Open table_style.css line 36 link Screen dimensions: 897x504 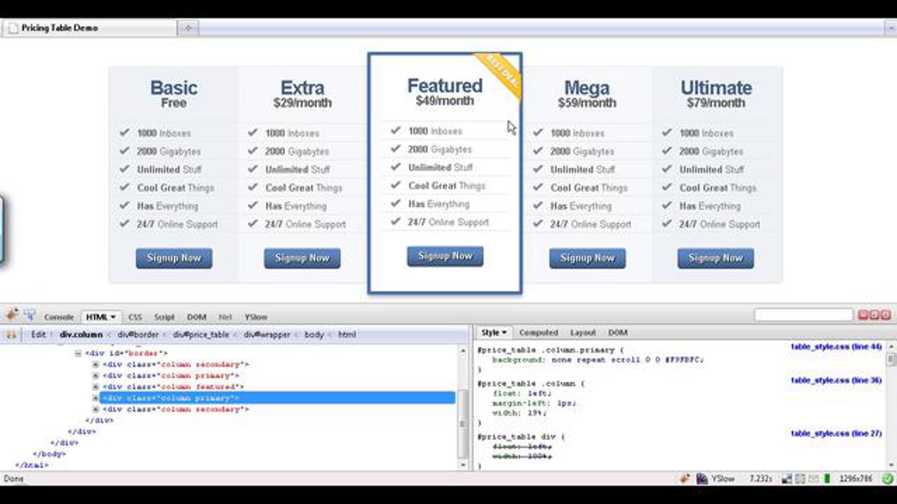pyautogui.click(x=836, y=380)
